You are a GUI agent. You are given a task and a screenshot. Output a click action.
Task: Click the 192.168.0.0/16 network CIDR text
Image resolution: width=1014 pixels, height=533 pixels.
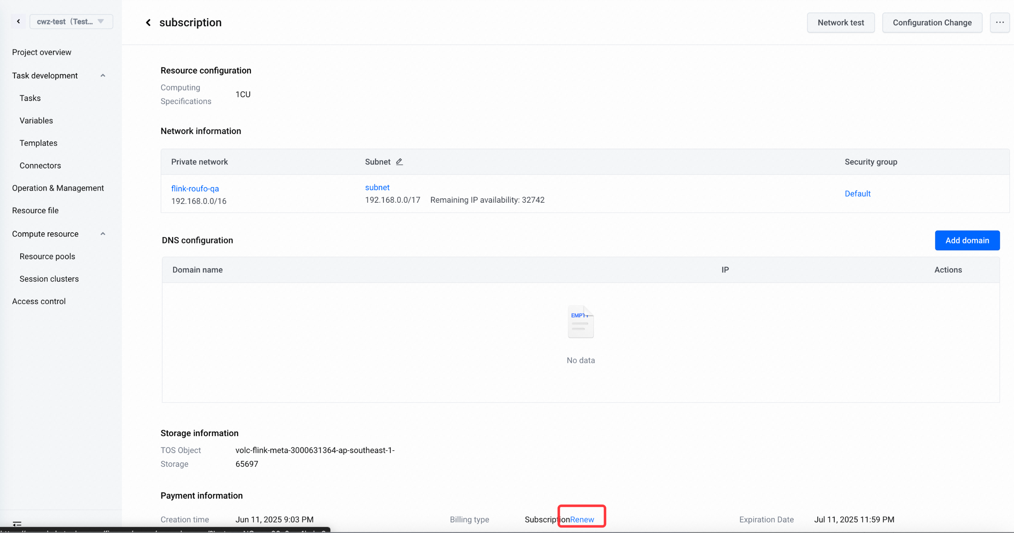click(x=199, y=201)
